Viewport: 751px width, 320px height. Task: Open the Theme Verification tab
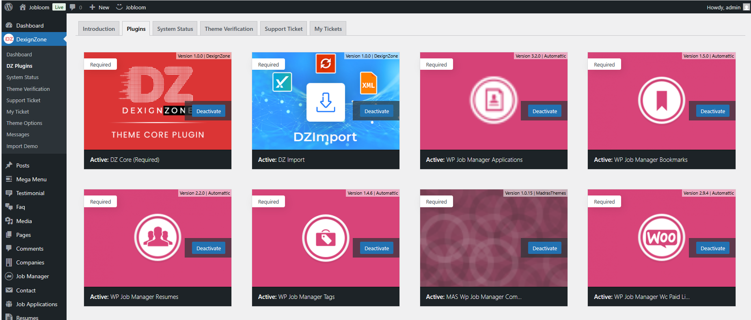229,29
